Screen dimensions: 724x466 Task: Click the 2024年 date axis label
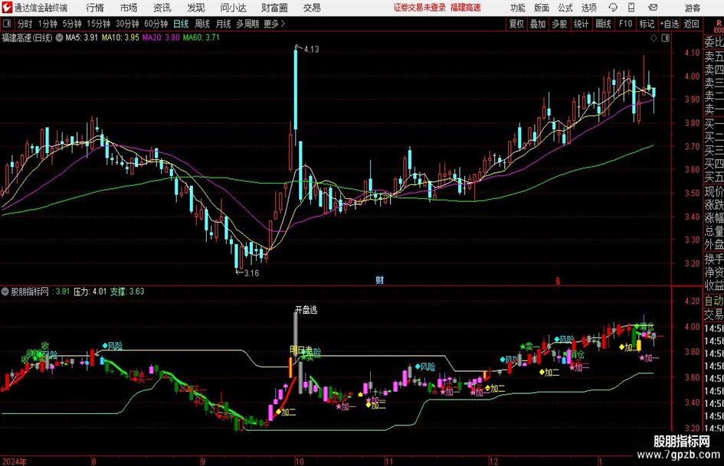pyautogui.click(x=15, y=461)
